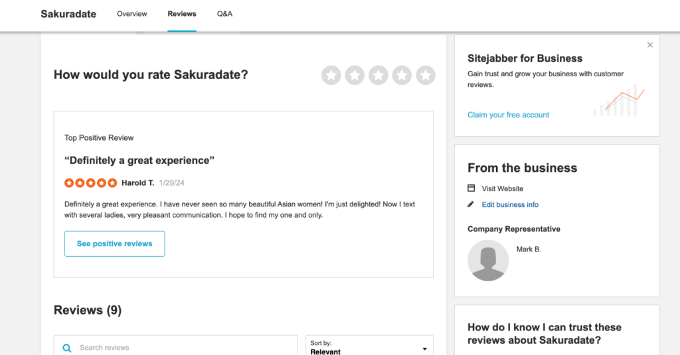Rate Sakuradate one star
680x355 pixels.
331,76
